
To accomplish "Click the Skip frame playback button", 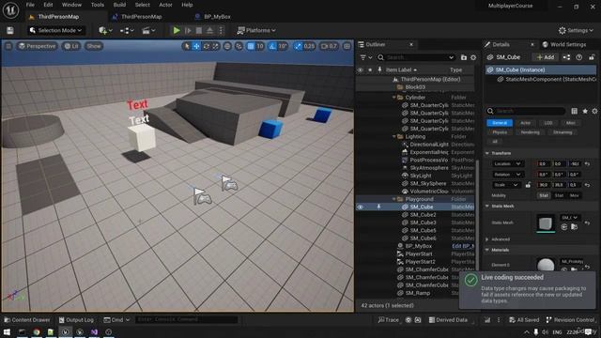I will 188,30.
